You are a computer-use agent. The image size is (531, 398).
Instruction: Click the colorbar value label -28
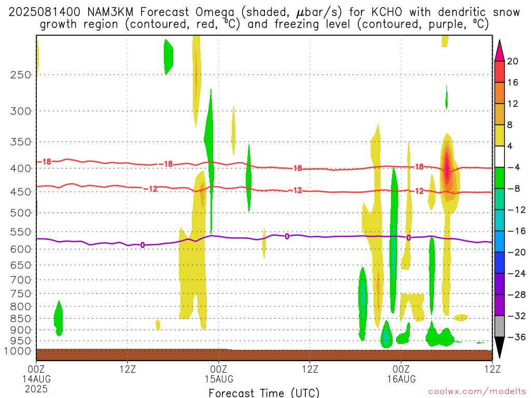coord(517,295)
